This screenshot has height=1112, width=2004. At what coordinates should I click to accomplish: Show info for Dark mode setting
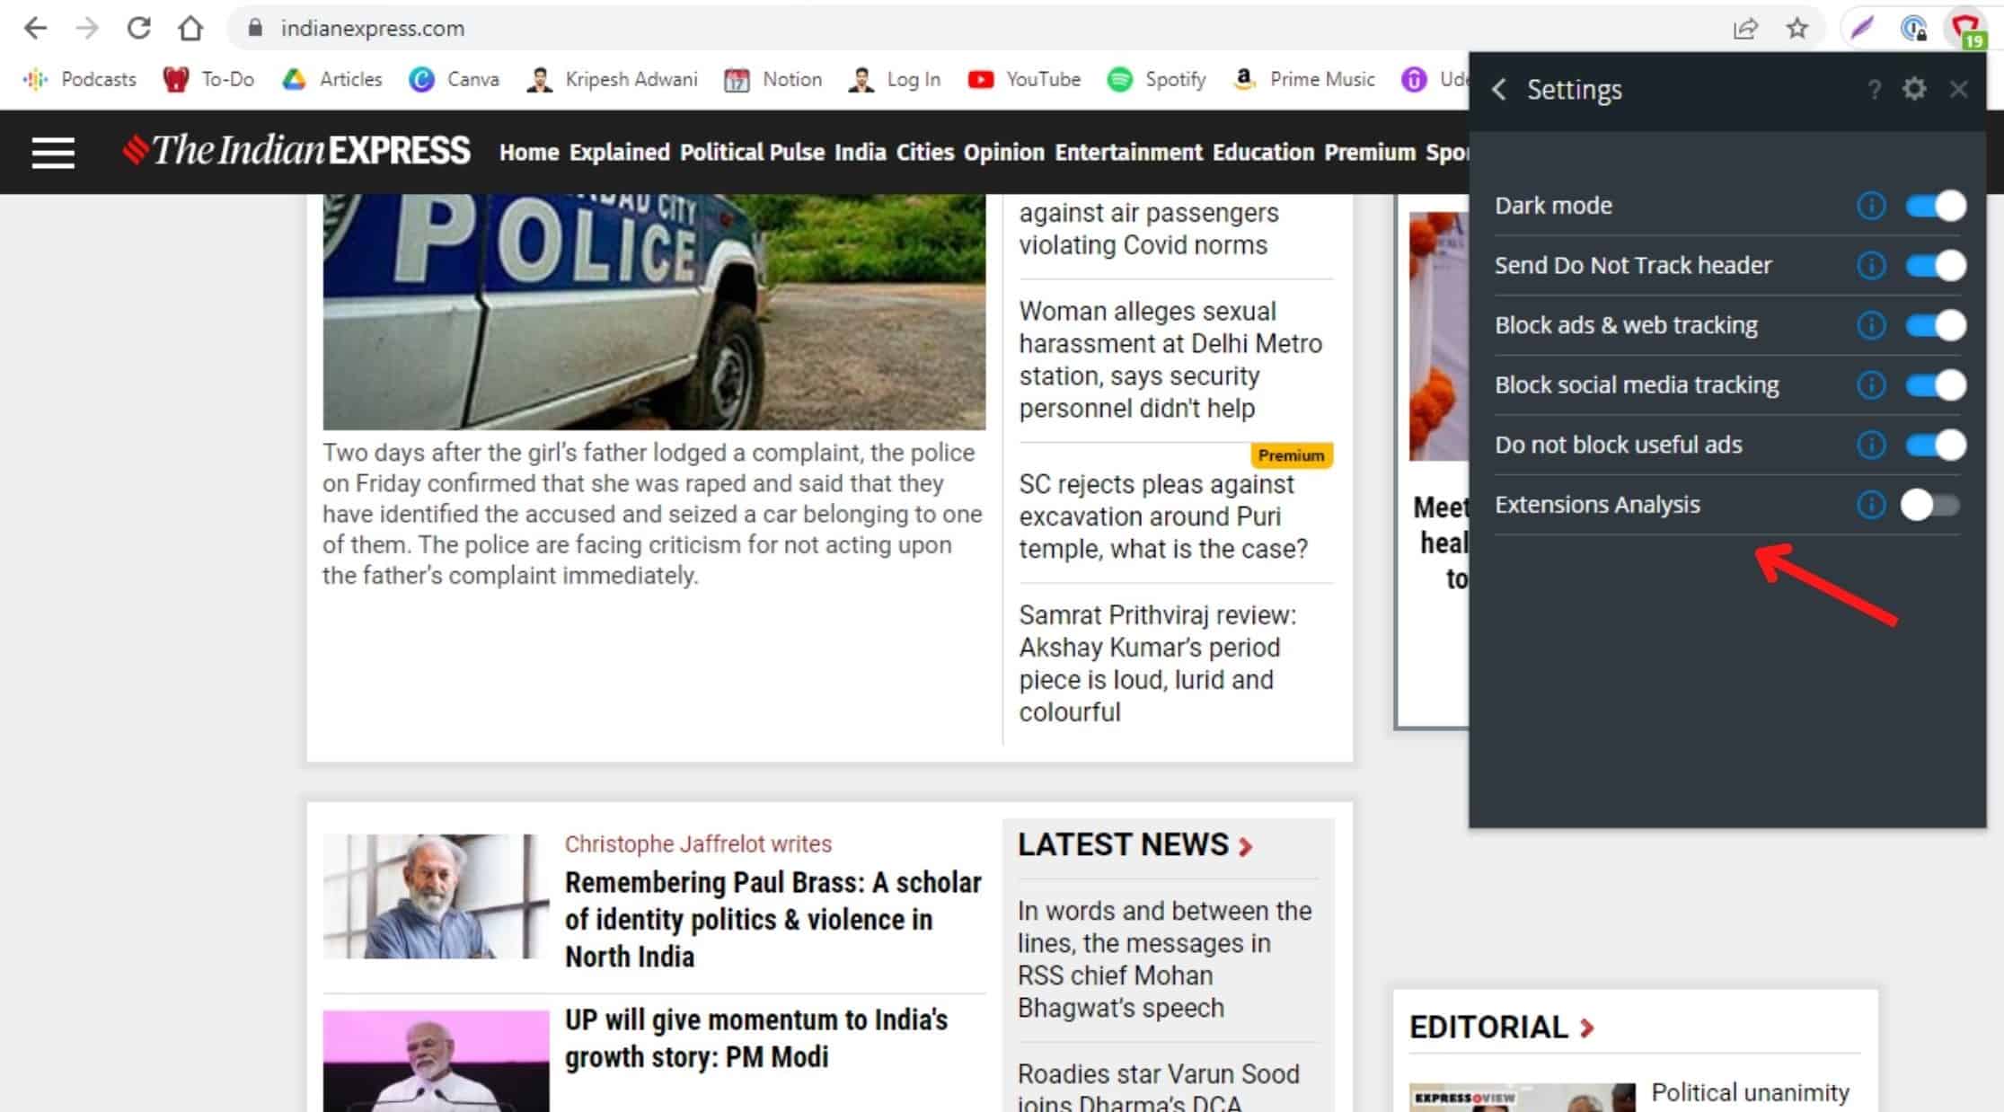tap(1871, 206)
